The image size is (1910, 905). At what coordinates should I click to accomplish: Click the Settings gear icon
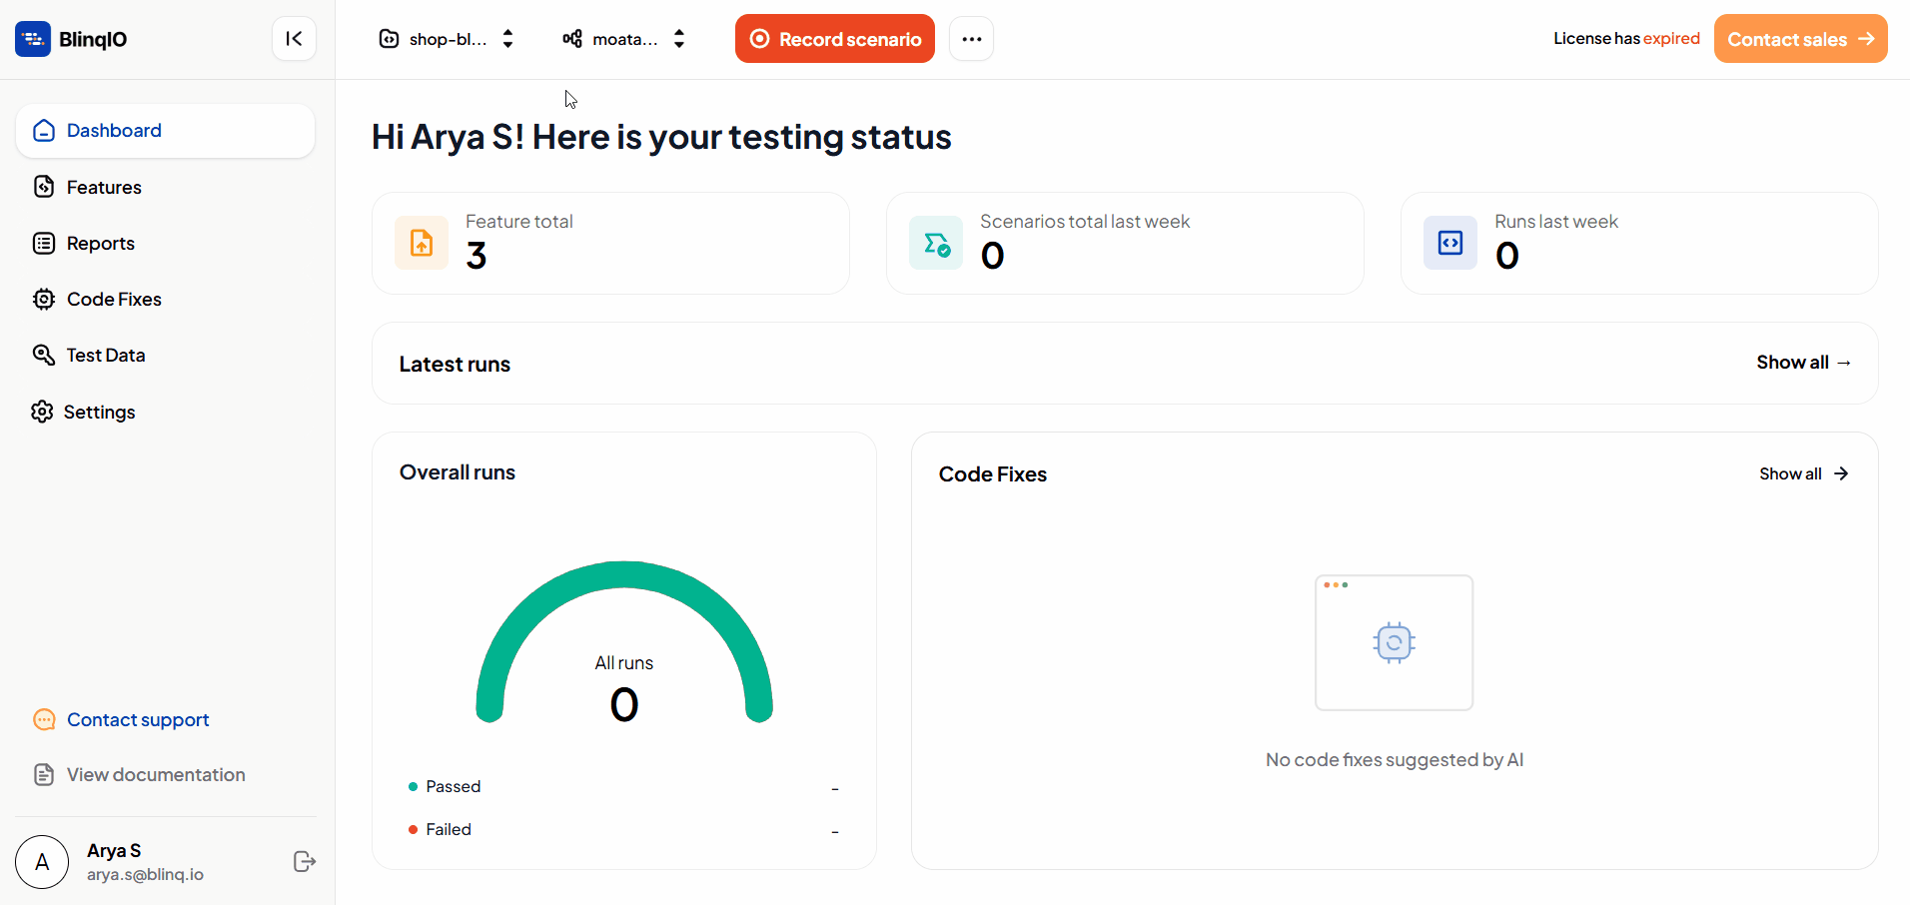click(x=42, y=412)
